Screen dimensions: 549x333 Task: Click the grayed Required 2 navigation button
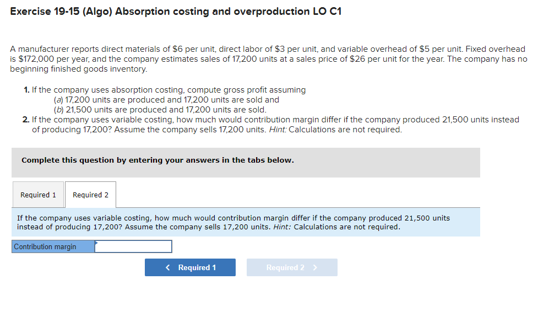pyautogui.click(x=292, y=267)
